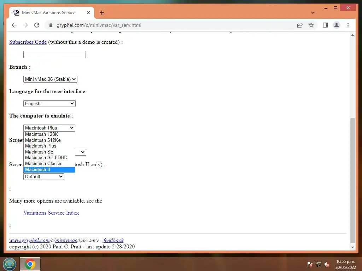Screen dimensions: 362x271
Task: Open the muted volume tray icon
Action: pos(327,264)
